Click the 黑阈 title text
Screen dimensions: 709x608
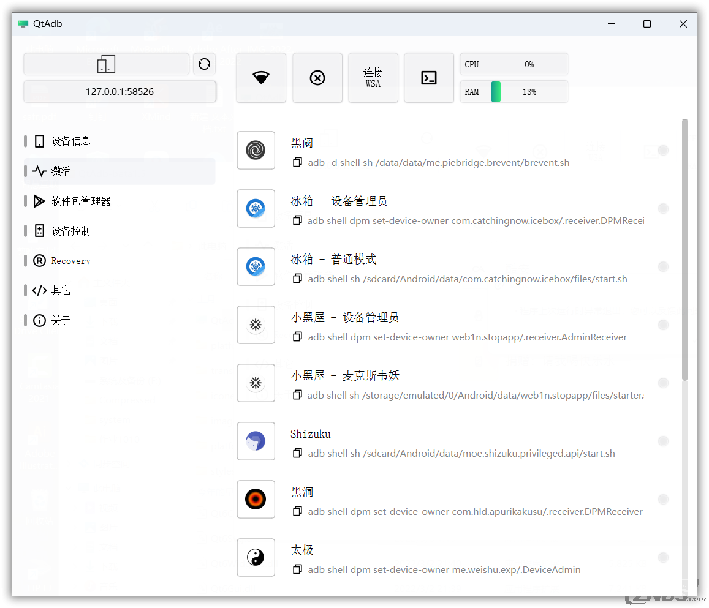(302, 143)
